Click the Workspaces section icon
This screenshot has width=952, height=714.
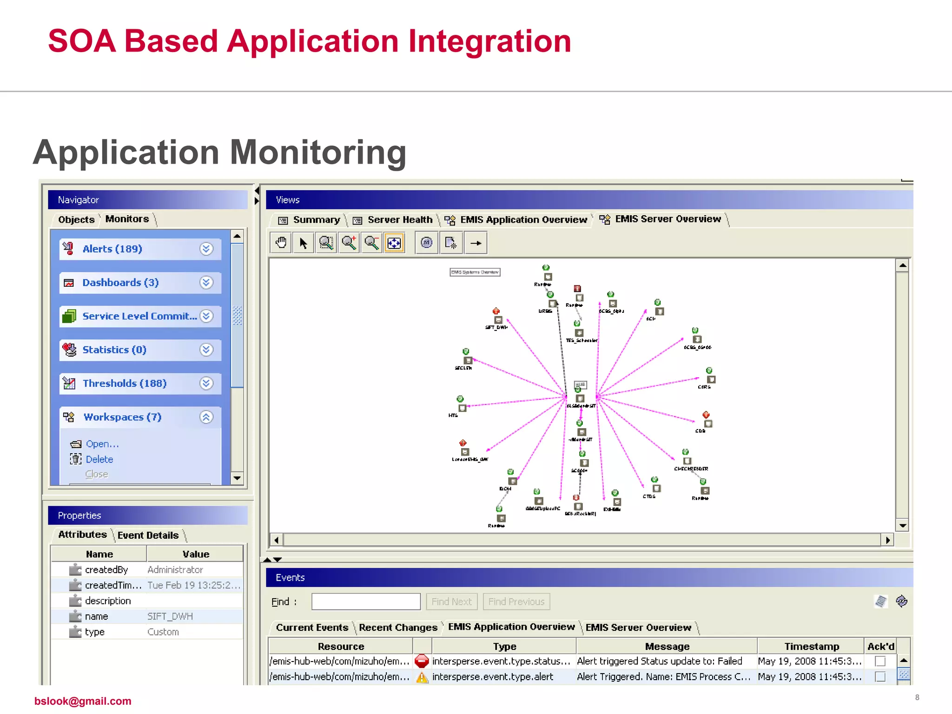[69, 417]
